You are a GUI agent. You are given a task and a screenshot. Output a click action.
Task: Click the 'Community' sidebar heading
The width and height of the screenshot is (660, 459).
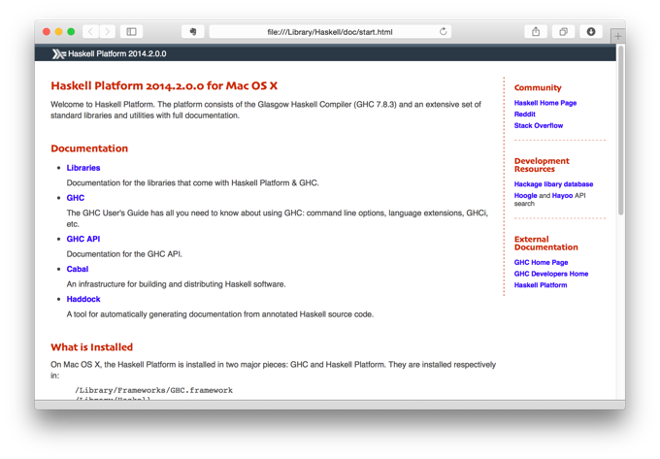pyautogui.click(x=538, y=87)
